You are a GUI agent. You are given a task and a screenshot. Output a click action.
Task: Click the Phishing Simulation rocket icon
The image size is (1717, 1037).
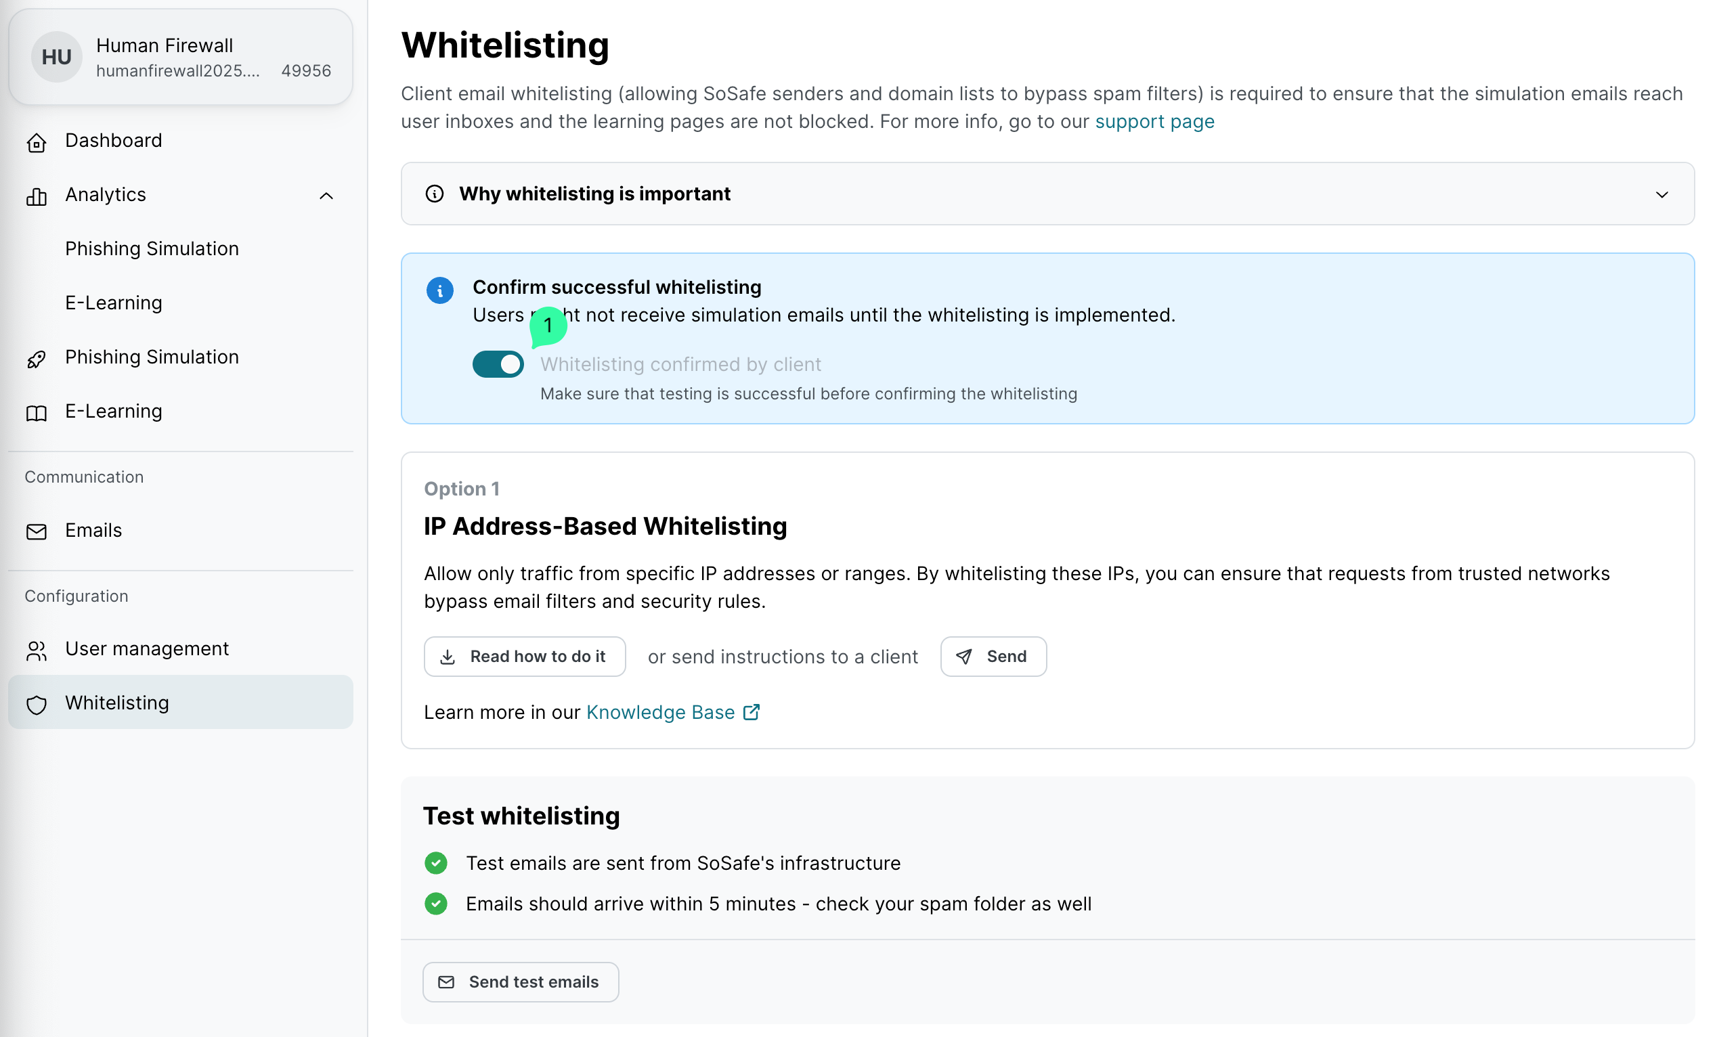click(37, 359)
